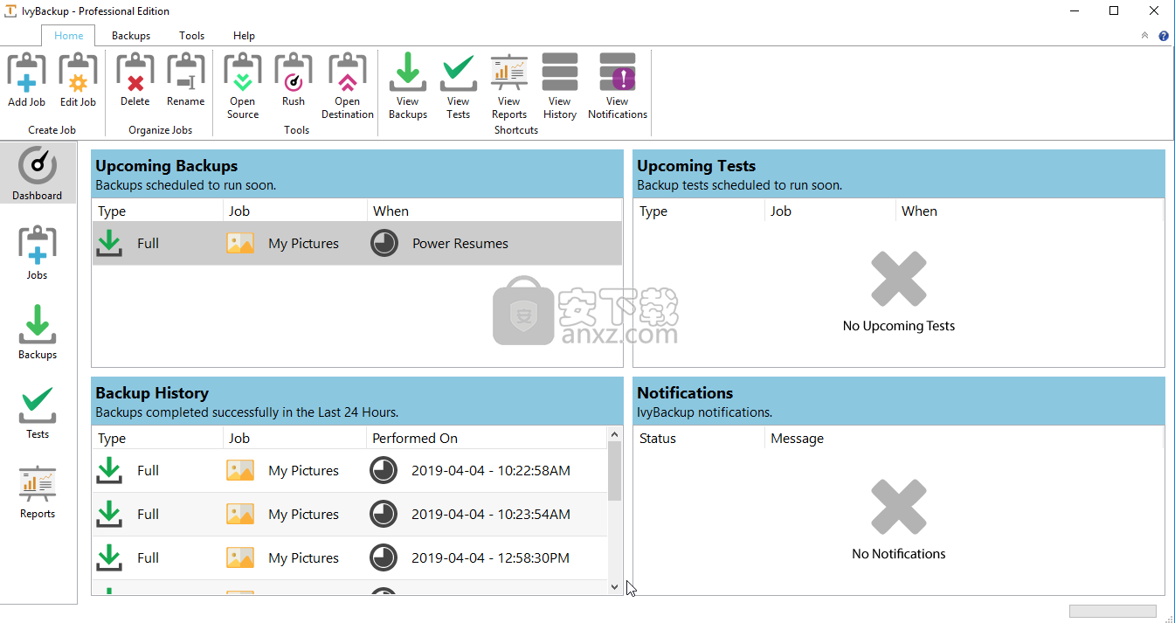Click the progress bar in status bar

click(x=1112, y=611)
